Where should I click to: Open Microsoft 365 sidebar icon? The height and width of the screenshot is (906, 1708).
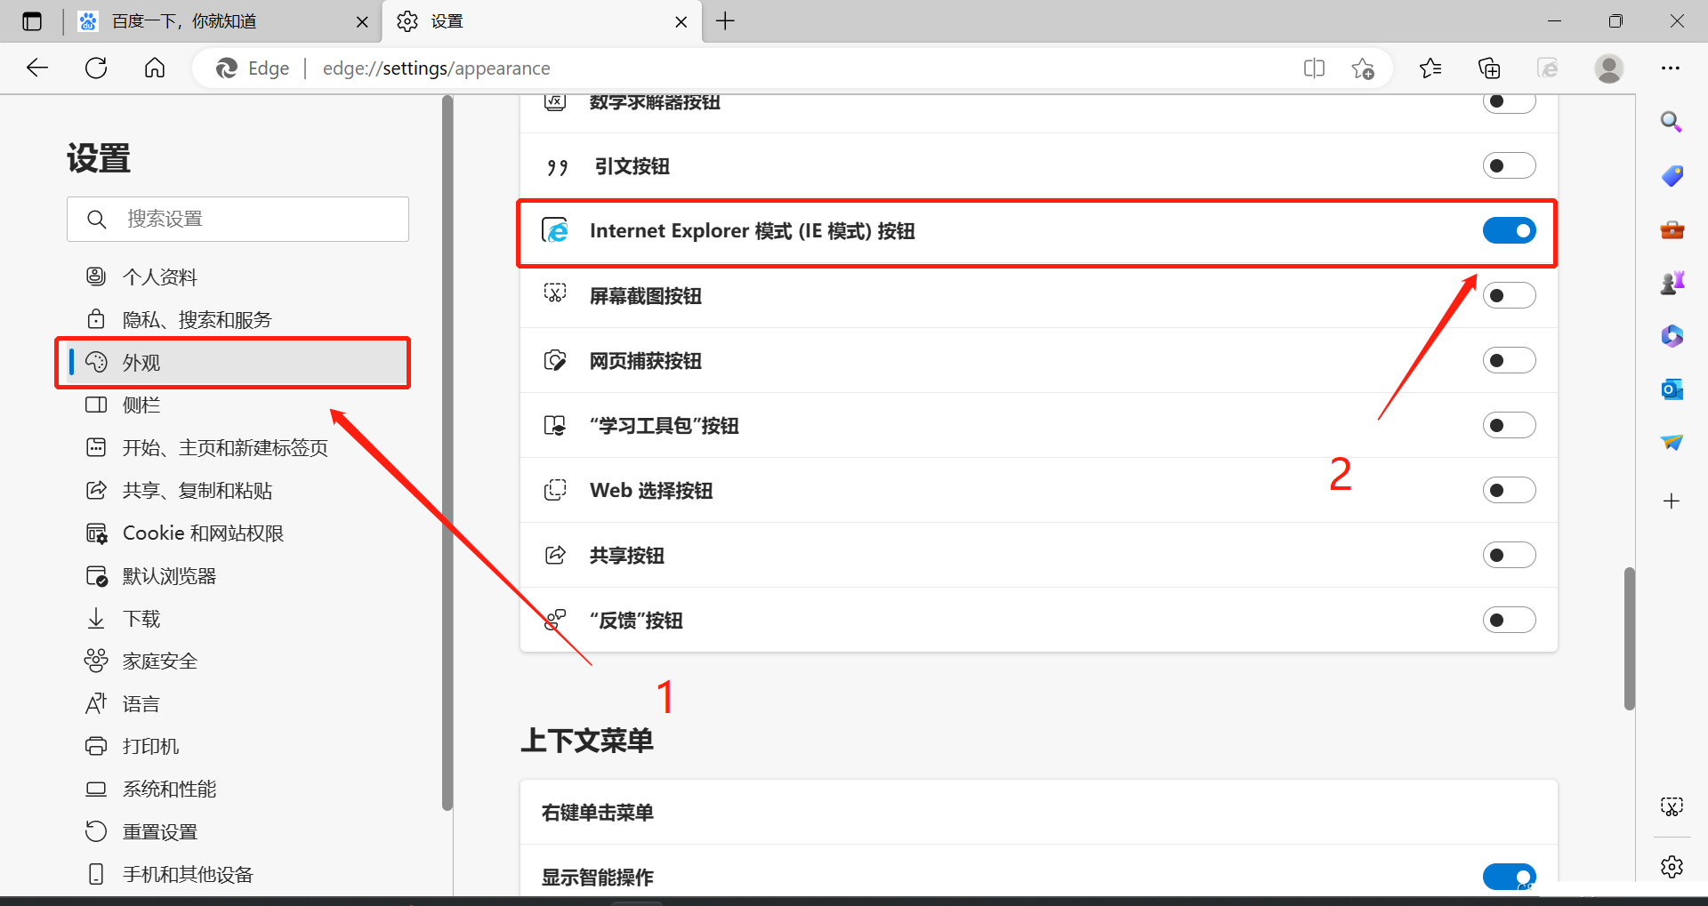(1672, 336)
